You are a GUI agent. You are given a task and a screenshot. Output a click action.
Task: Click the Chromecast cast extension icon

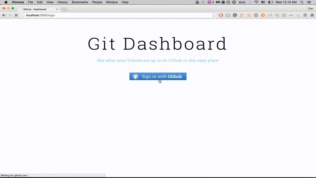pyautogui.click(x=228, y=15)
